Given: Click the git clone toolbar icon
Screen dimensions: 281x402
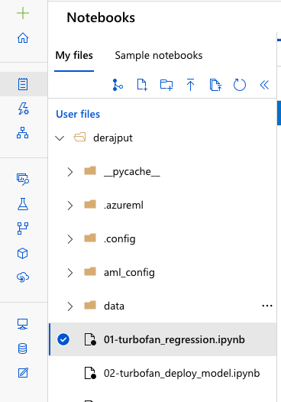Looking at the screenshot, I should pyautogui.click(x=118, y=85).
